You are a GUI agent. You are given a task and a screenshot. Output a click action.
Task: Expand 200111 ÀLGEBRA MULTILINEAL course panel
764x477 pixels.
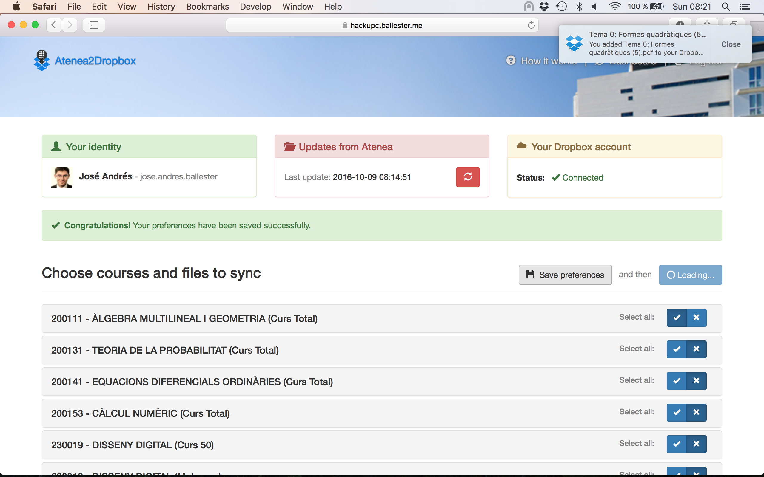(x=184, y=319)
